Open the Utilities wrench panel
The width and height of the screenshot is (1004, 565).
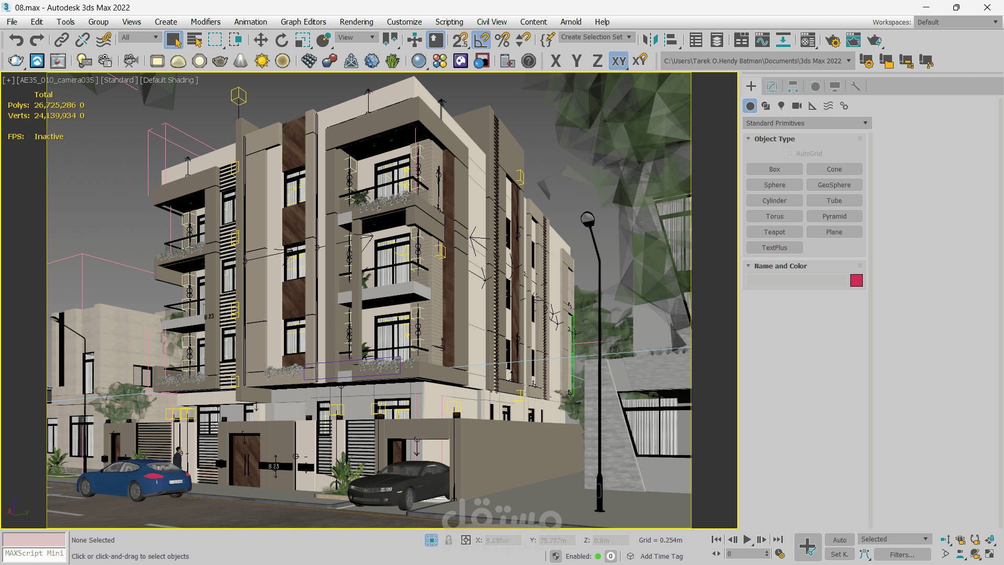(855, 86)
